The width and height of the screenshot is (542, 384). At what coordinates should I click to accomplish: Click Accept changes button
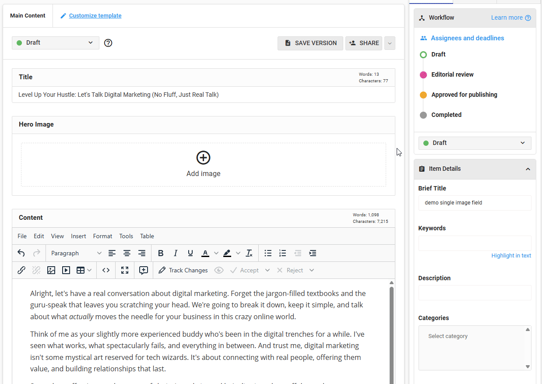244,270
